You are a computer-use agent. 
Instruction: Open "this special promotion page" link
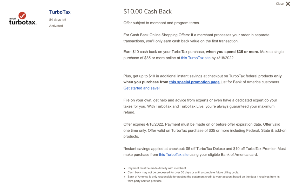(194, 82)
